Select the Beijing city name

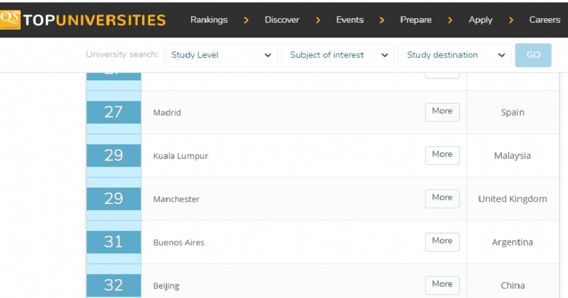click(166, 286)
